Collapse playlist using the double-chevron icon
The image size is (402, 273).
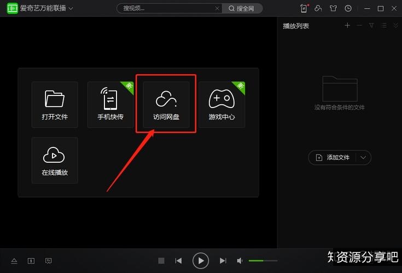point(395,26)
